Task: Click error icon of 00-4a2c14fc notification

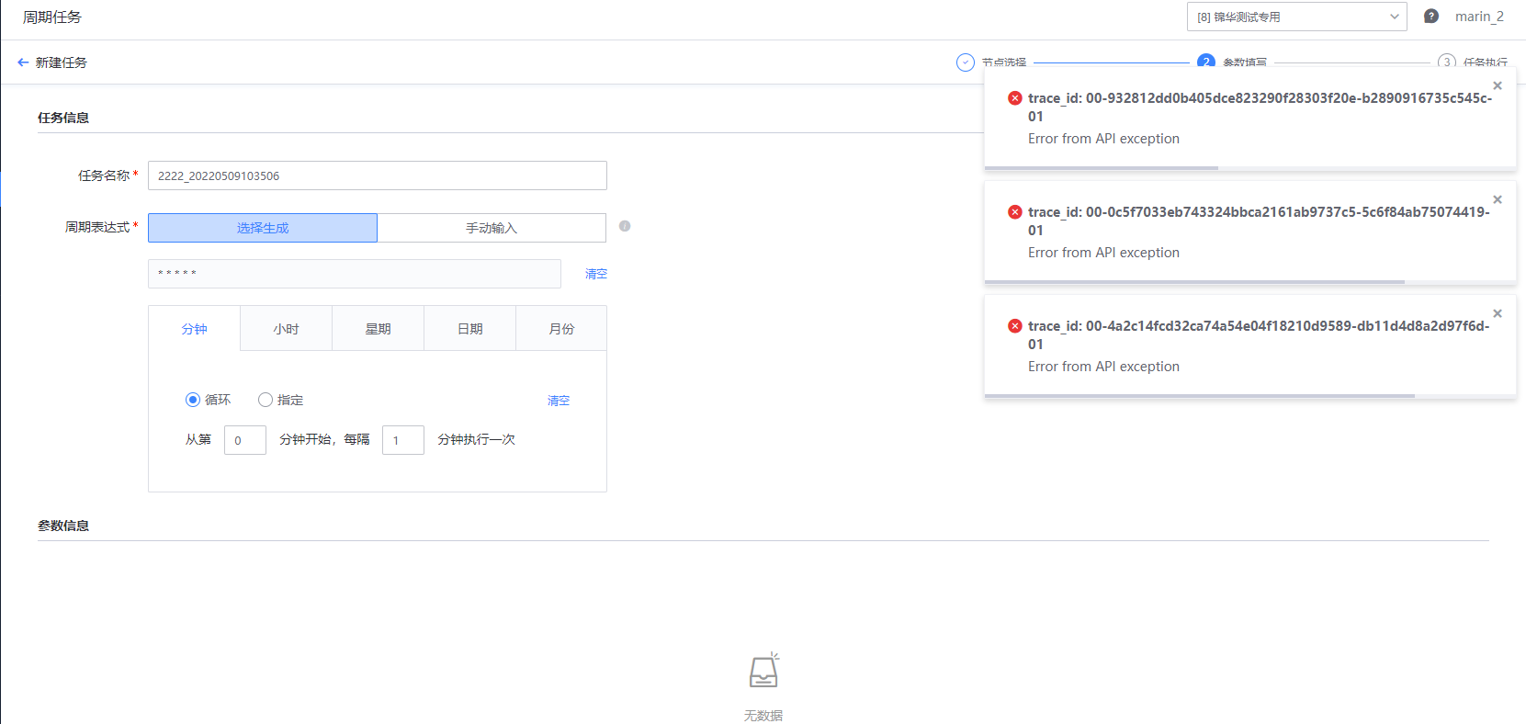Action: pyautogui.click(x=1014, y=326)
